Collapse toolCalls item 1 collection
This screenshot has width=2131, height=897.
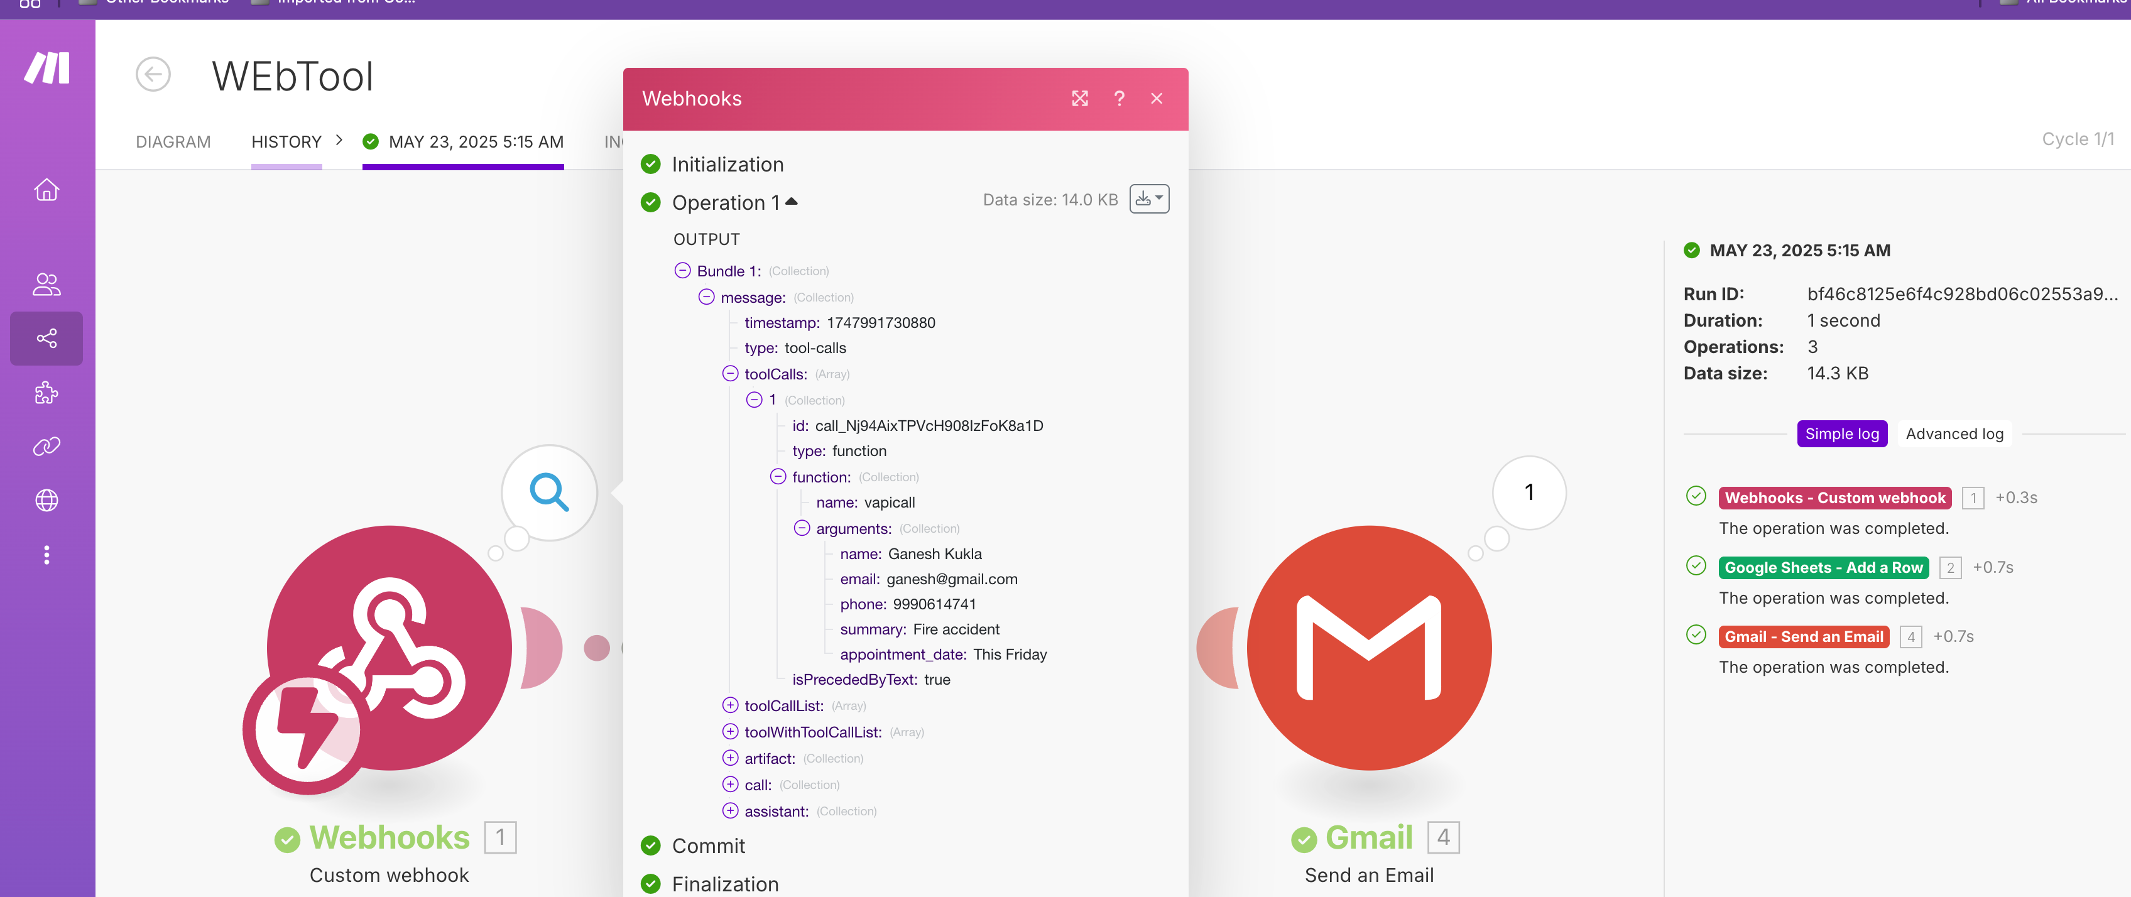755,400
